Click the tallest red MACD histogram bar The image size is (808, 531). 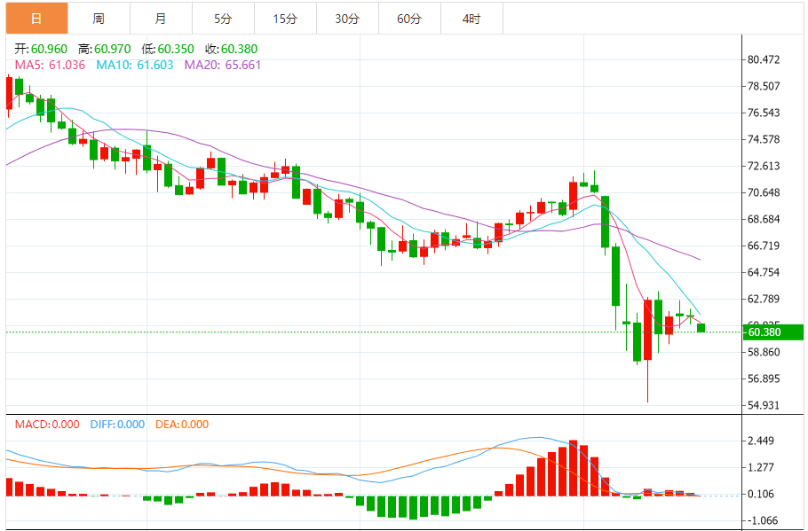pos(573,468)
